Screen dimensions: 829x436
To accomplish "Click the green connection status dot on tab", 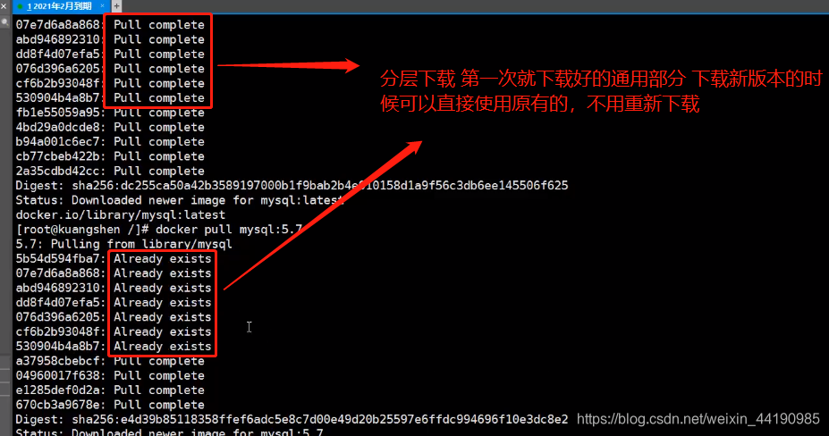I will pos(20,6).
